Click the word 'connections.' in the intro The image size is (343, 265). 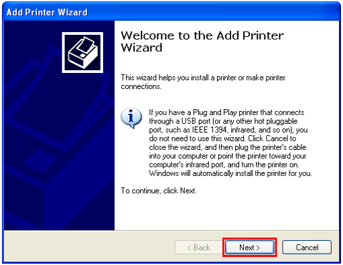click(141, 86)
